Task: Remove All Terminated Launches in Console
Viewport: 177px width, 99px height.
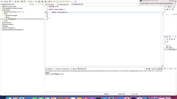Action: point(149,69)
